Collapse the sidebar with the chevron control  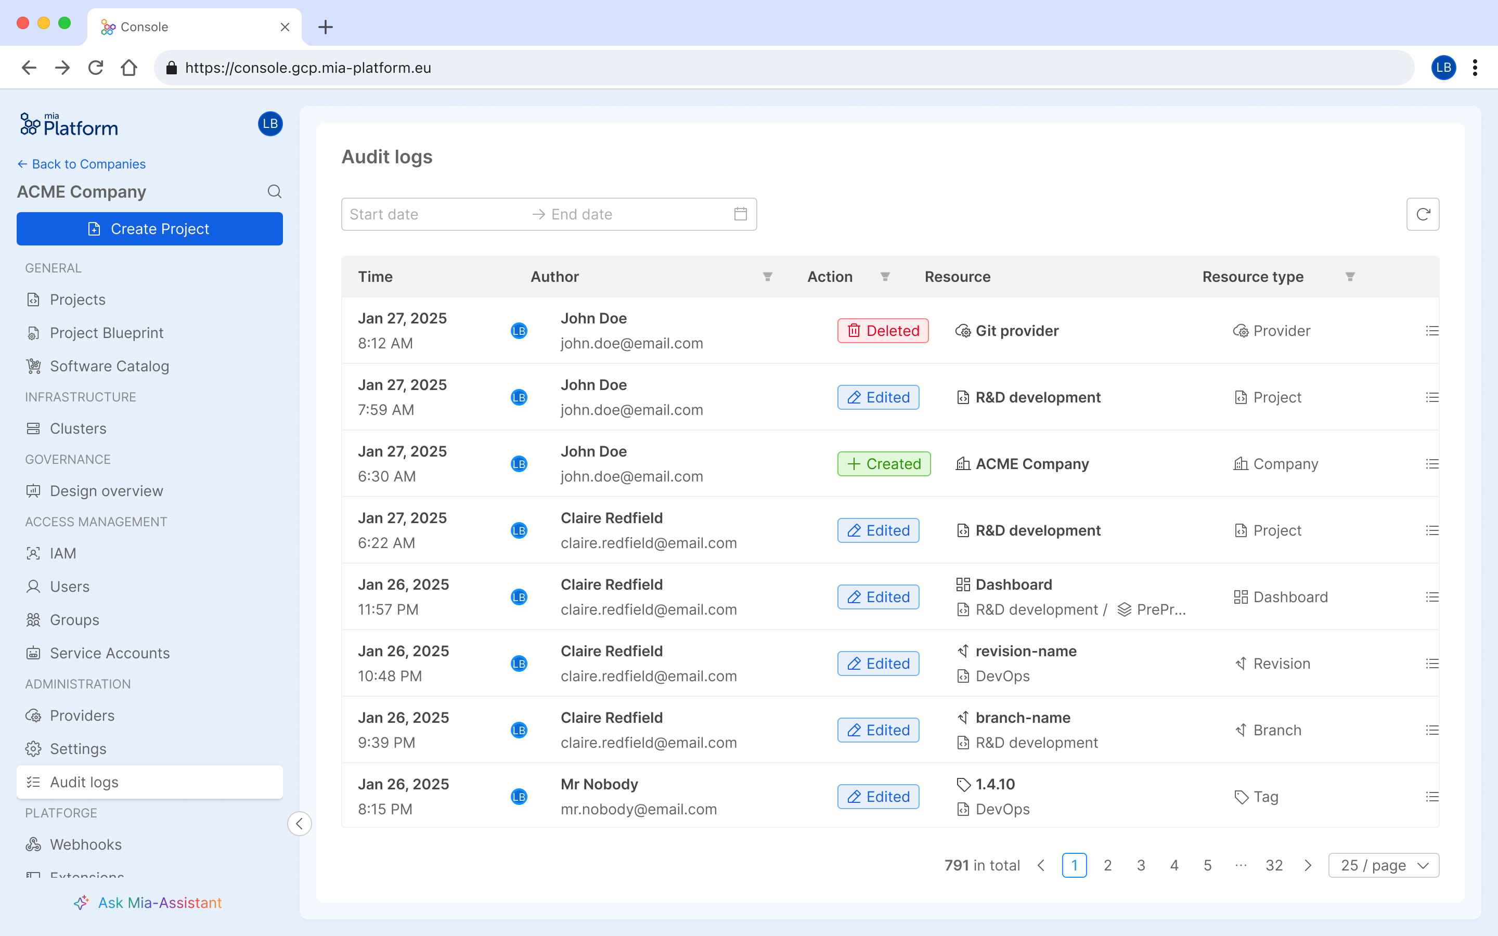coord(300,823)
